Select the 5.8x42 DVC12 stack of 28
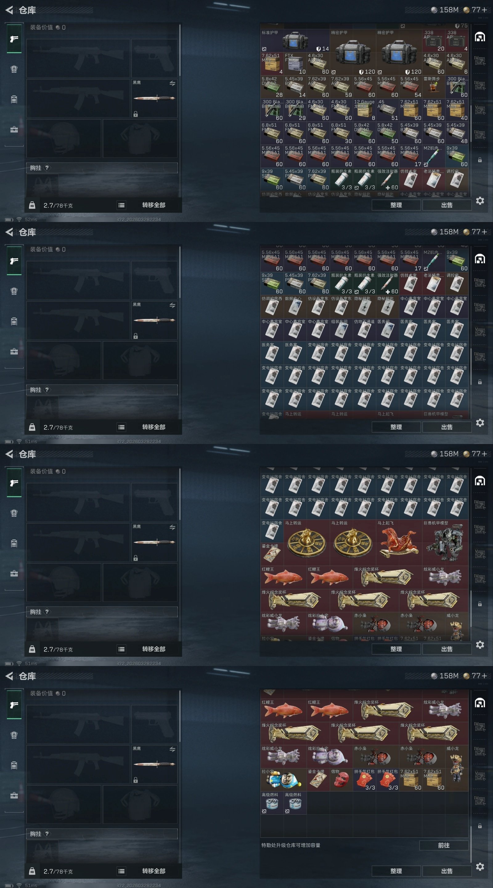 272,87
